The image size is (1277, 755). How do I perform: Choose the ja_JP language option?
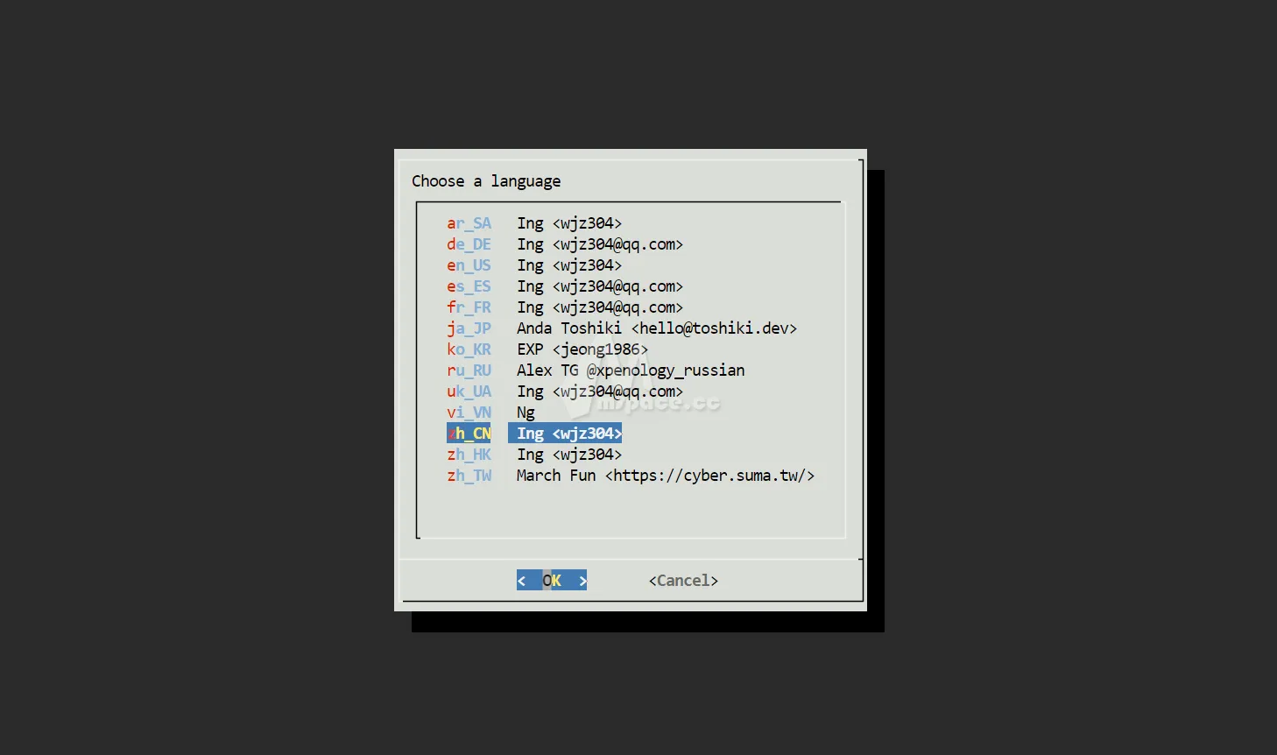[469, 328]
